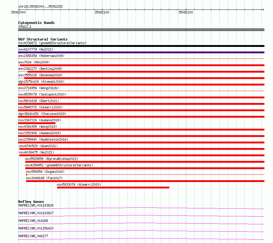Click the gray 18q12.1 cytogenetic band bar
Viewport: 273px width, 243px height.
pos(141,30)
